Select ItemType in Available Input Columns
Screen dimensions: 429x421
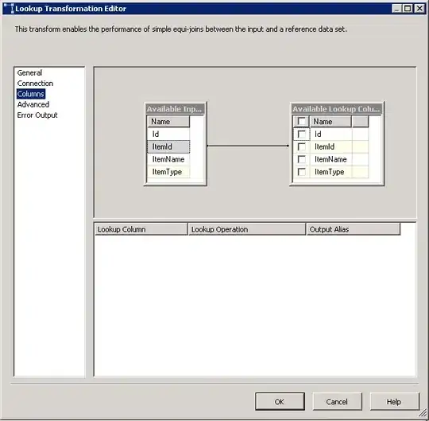pos(168,172)
